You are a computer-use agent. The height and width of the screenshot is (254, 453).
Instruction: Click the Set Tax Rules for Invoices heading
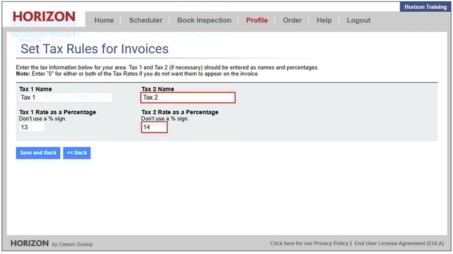[x=94, y=49]
